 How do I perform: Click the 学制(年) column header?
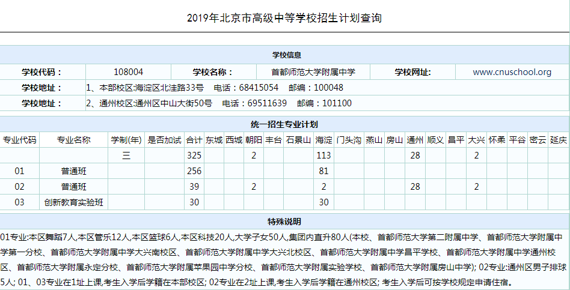[x=126, y=140]
